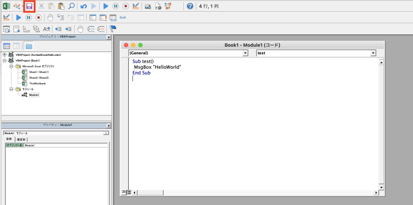Image resolution: width=413 pixels, height=205 pixels.
Task: Toggle a bookmark with the blue flag icon
Action: coord(113,28)
